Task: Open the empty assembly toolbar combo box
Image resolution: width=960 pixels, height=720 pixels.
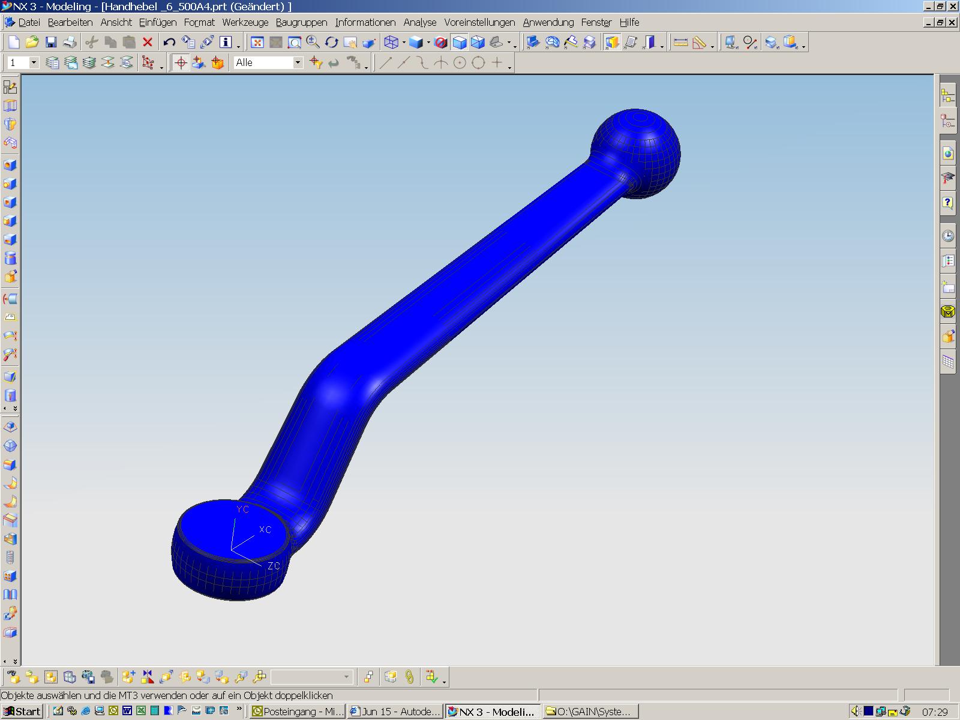Action: coord(311,677)
